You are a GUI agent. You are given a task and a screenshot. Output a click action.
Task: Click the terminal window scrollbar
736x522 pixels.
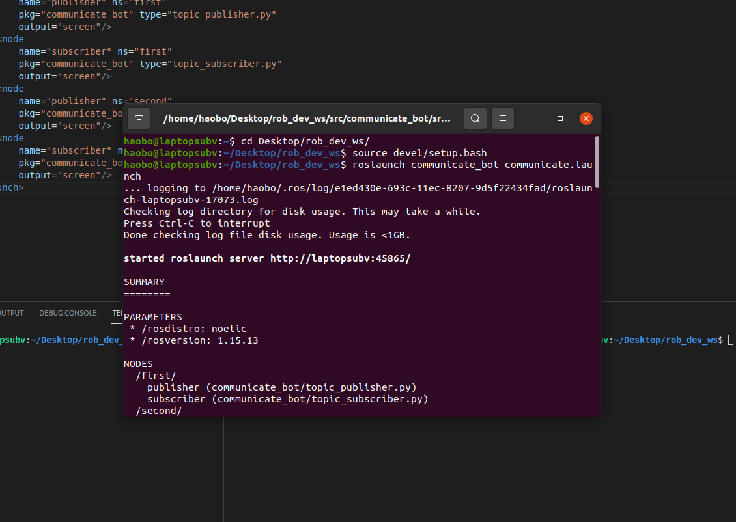coord(597,162)
